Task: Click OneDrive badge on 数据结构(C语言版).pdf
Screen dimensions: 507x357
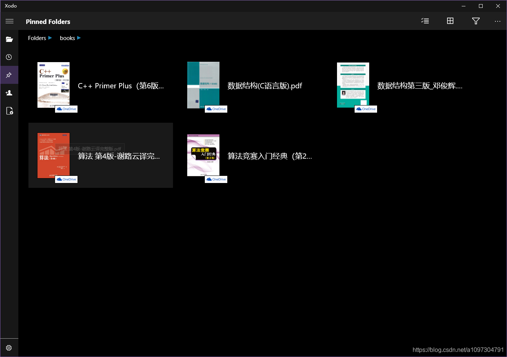Action: (x=216, y=109)
